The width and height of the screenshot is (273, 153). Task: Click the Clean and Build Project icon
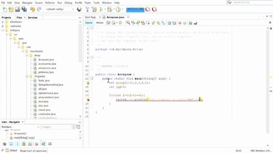tap(94, 9)
